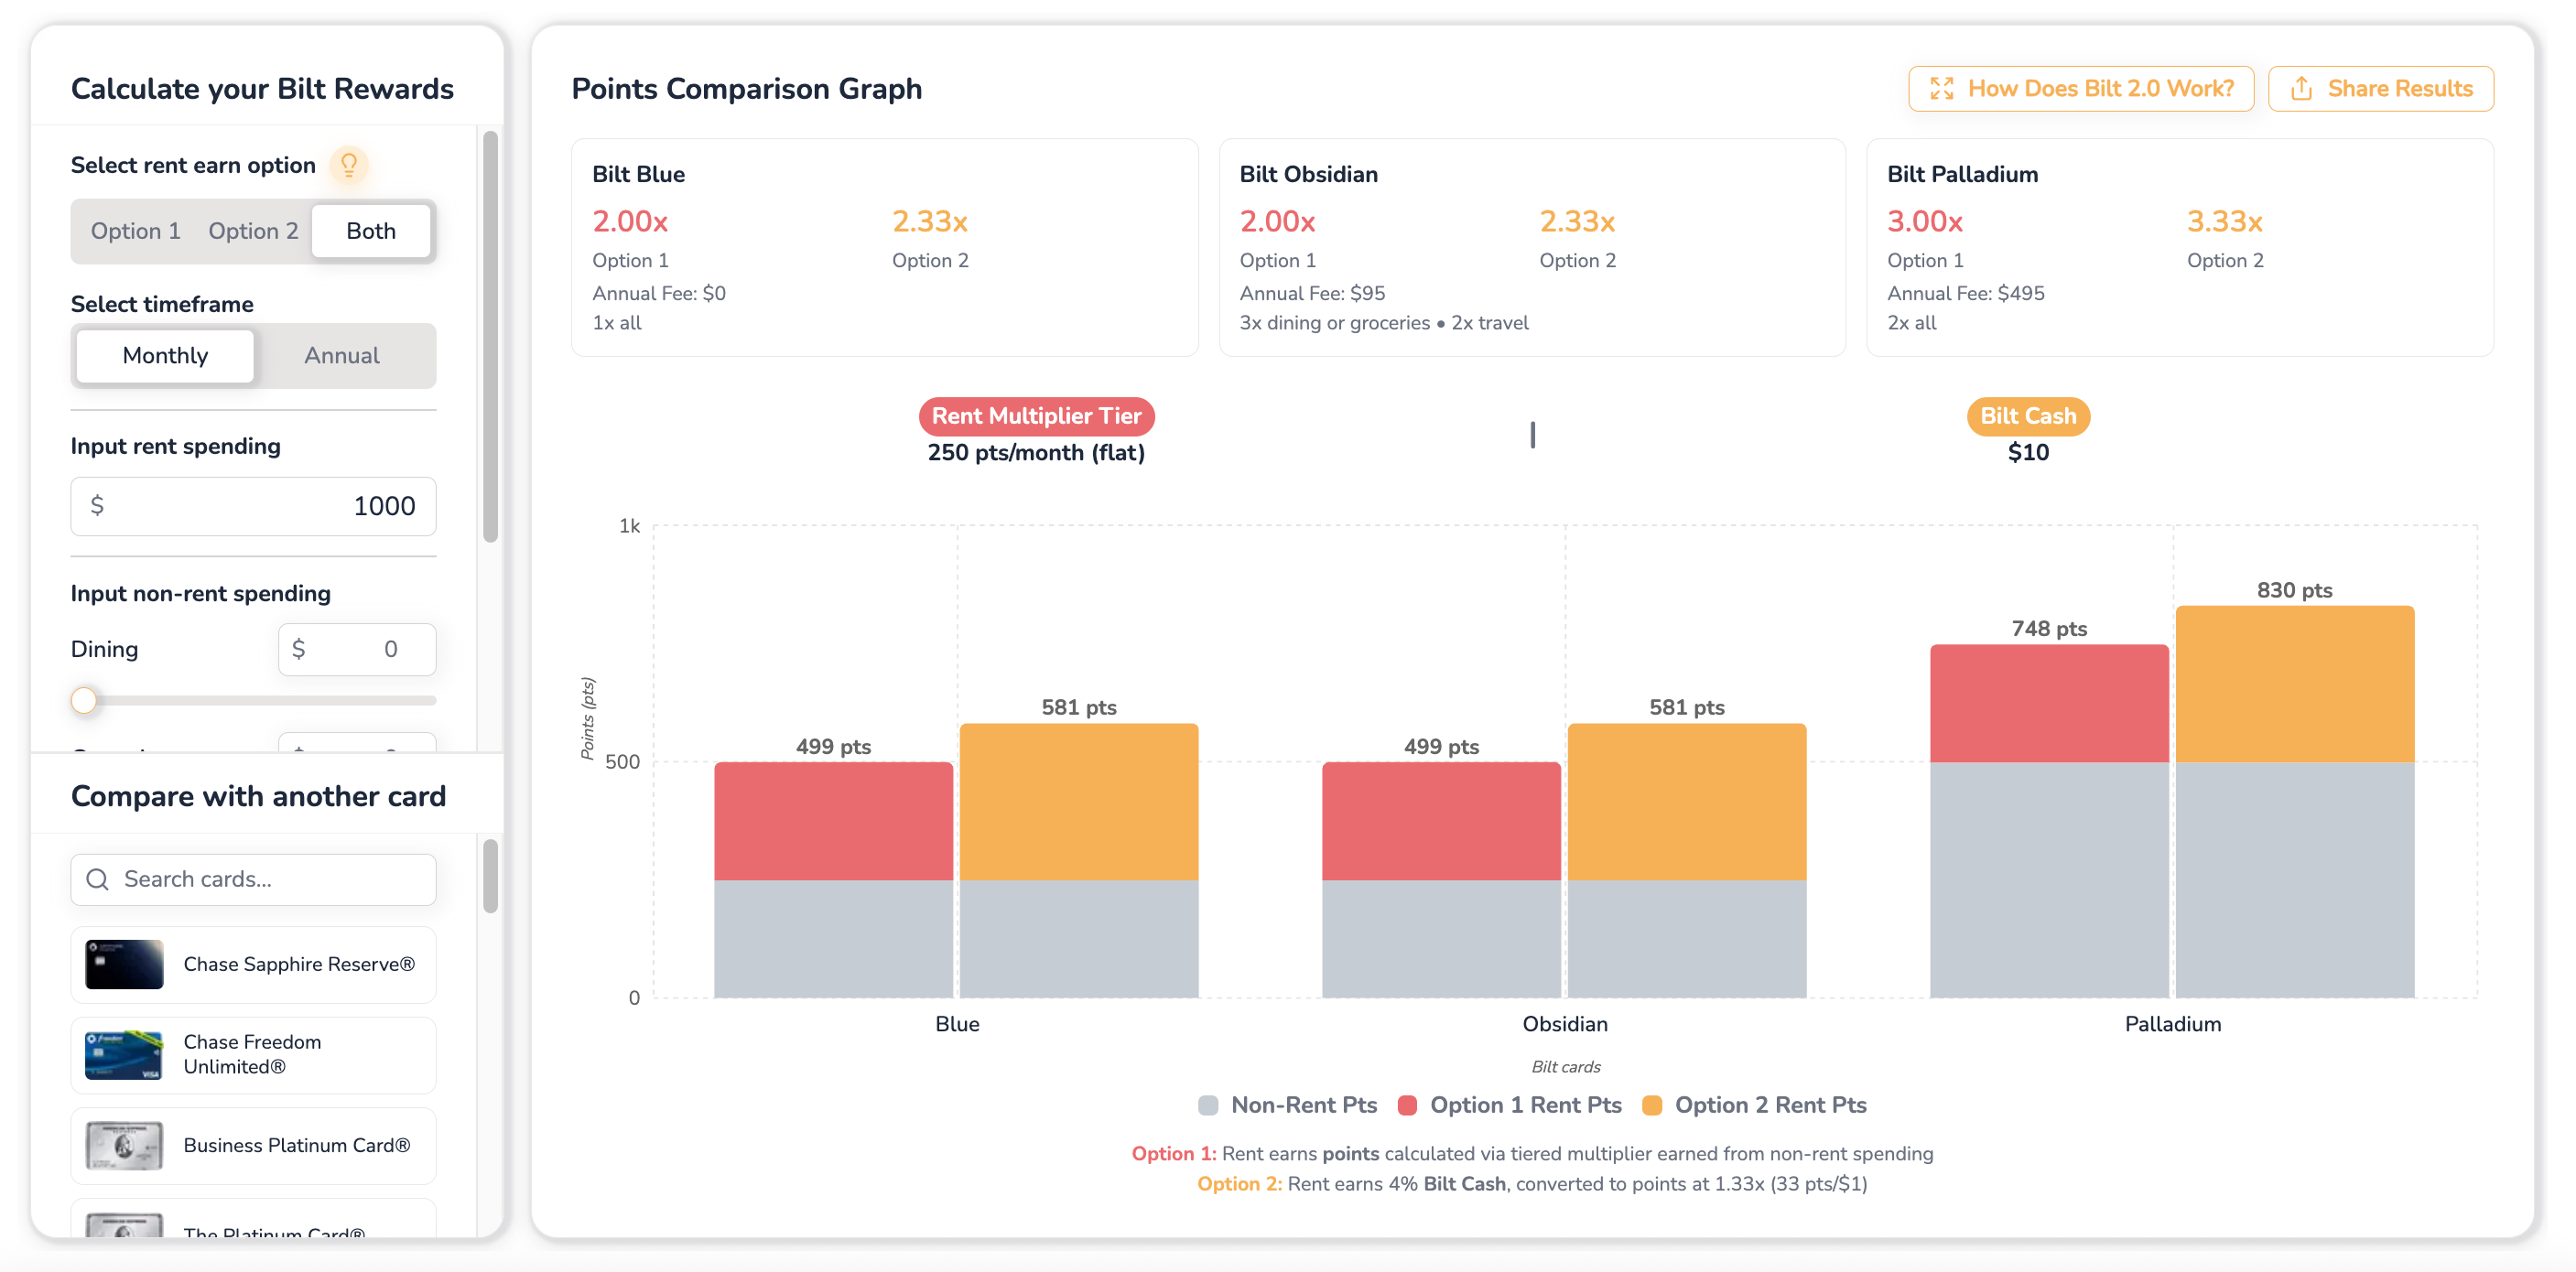This screenshot has height=1272, width=2576.
Task: Click the Search cards field
Action: pos(253,879)
